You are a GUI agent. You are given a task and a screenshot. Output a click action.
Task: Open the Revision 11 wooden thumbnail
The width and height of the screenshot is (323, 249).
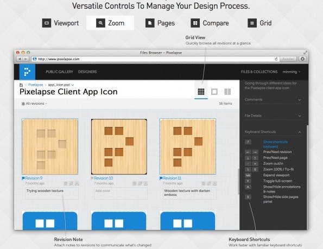[x=188, y=146]
